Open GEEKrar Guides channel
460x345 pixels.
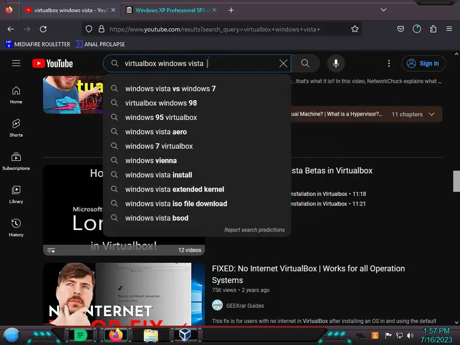pyautogui.click(x=245, y=305)
